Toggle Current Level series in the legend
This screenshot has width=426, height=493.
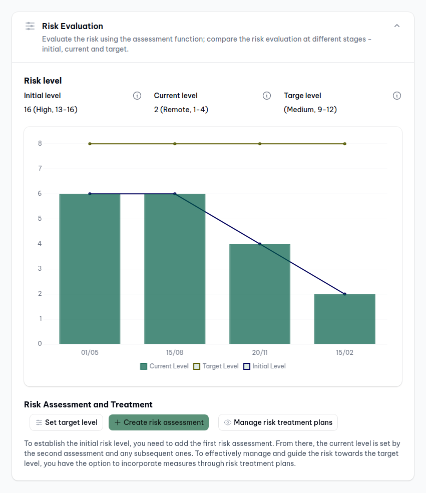[x=164, y=366]
